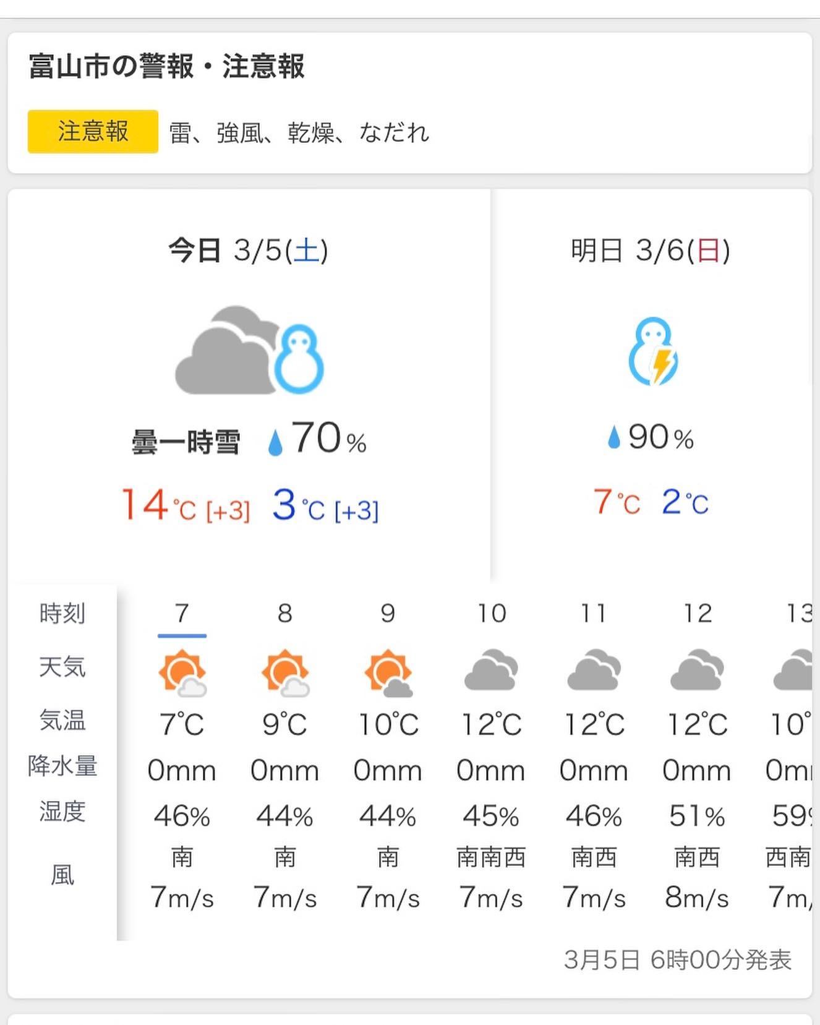Tap the blue raindrop beside 70%
Screen dimensions: 820x1025
coord(275,443)
